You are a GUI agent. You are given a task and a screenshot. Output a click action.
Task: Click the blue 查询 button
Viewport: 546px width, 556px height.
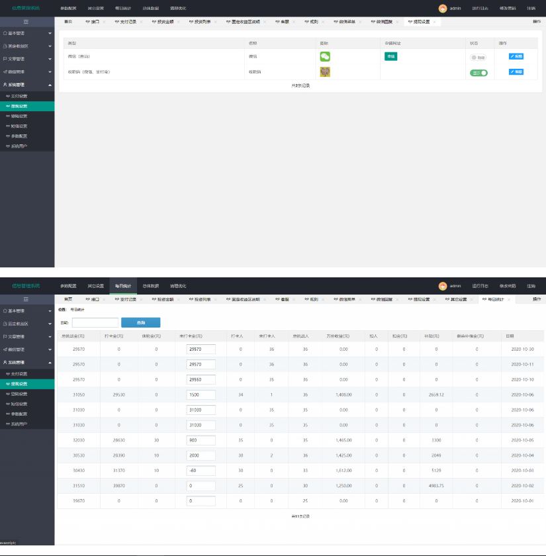point(140,322)
